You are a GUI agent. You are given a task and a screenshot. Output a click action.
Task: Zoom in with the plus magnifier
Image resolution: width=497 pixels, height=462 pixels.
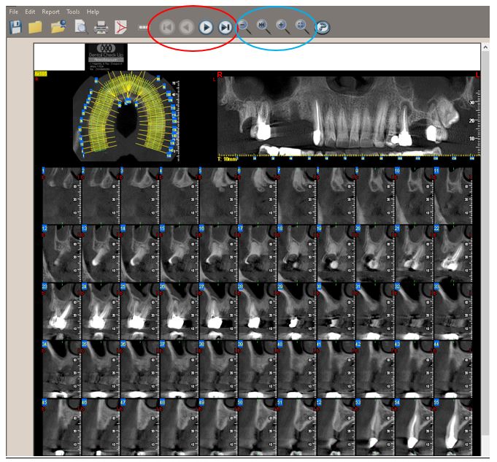[x=282, y=26]
